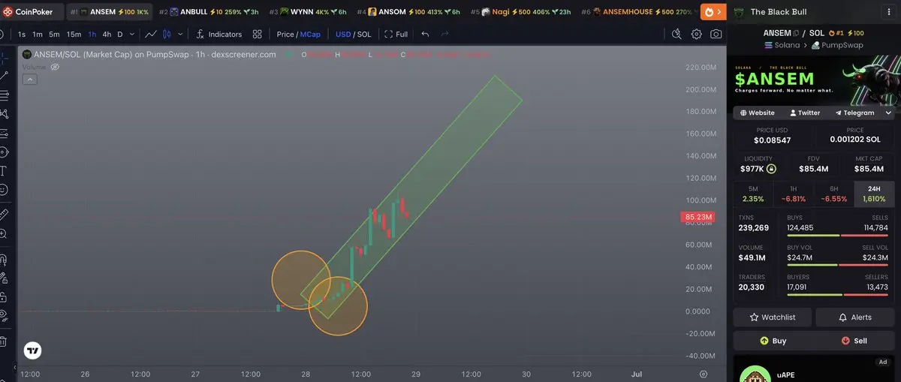This screenshot has height=382, width=901.
Task: Toggle stay in drawing mode
Action: tap(4, 279)
